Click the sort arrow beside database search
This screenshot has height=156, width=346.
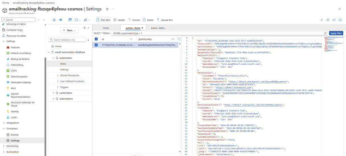[x=88, y=40]
